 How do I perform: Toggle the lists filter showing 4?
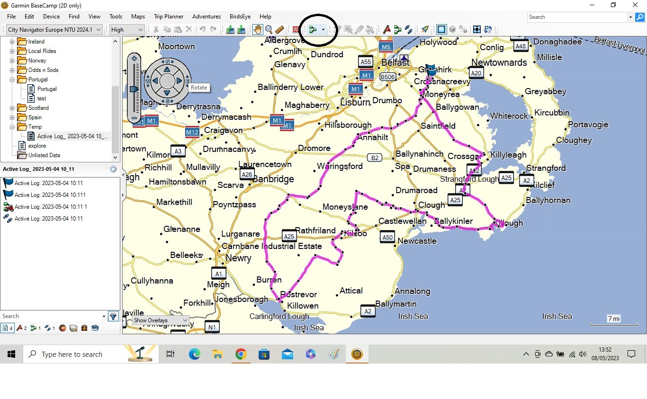8,328
